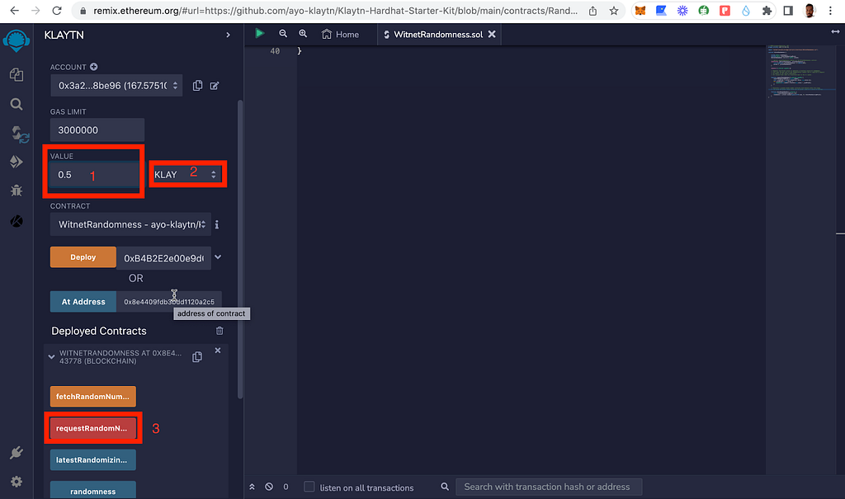The width and height of the screenshot is (845, 499).
Task: Open the Debugger bug icon
Action: pos(17,191)
